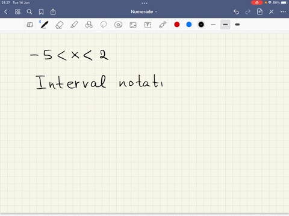289x216 pixels.
Task: Tap the Wi-Fi status icon
Action: point(270,2)
